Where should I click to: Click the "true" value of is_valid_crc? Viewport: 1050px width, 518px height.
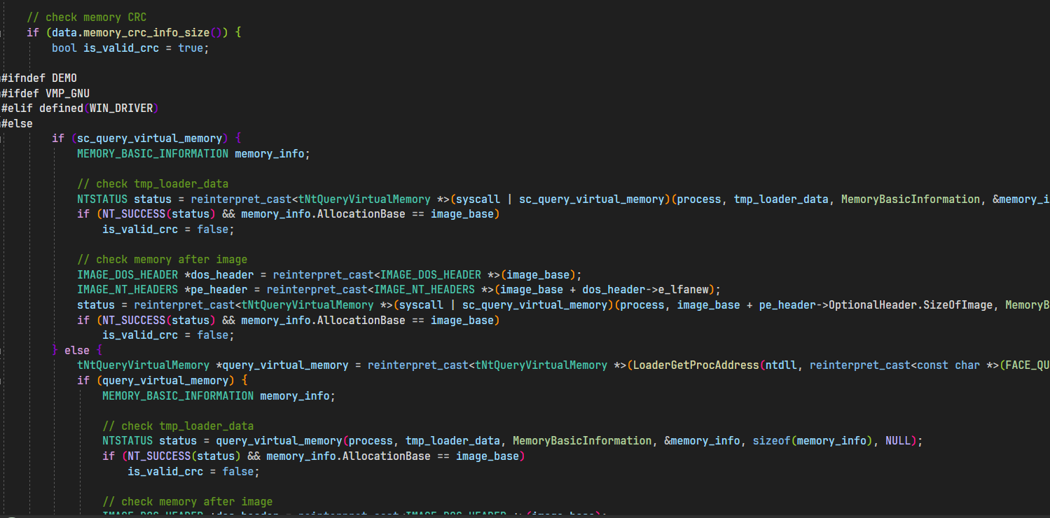(x=190, y=48)
